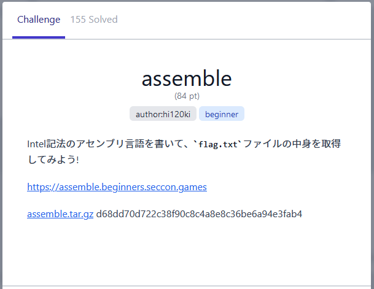Viewport: 374px width, 289px height.
Task: Download the assemble.tar.gz file
Action: pos(60,214)
